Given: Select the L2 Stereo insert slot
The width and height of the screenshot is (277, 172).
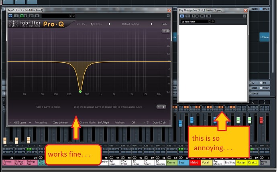Looking at the screenshot, I should (x=264, y=37).
